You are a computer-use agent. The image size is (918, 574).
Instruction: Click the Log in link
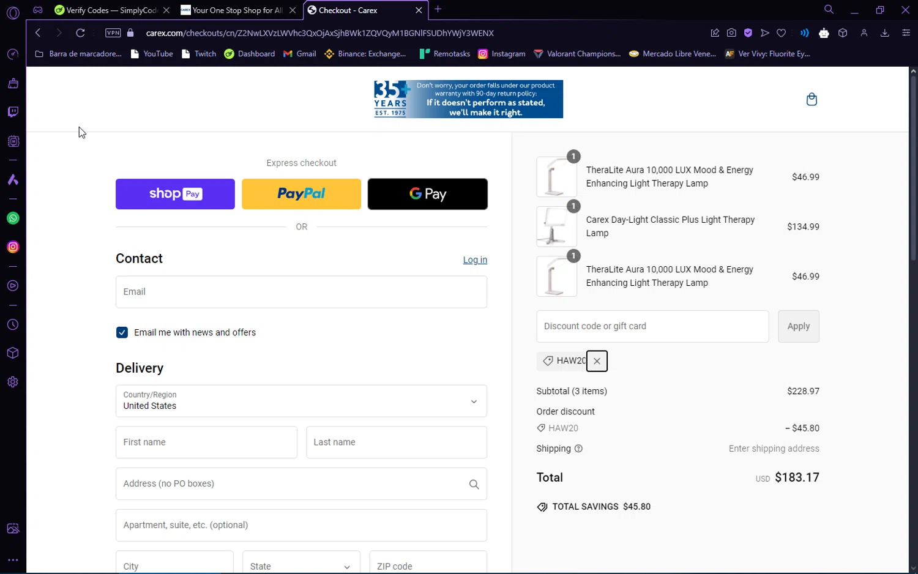coord(475,260)
